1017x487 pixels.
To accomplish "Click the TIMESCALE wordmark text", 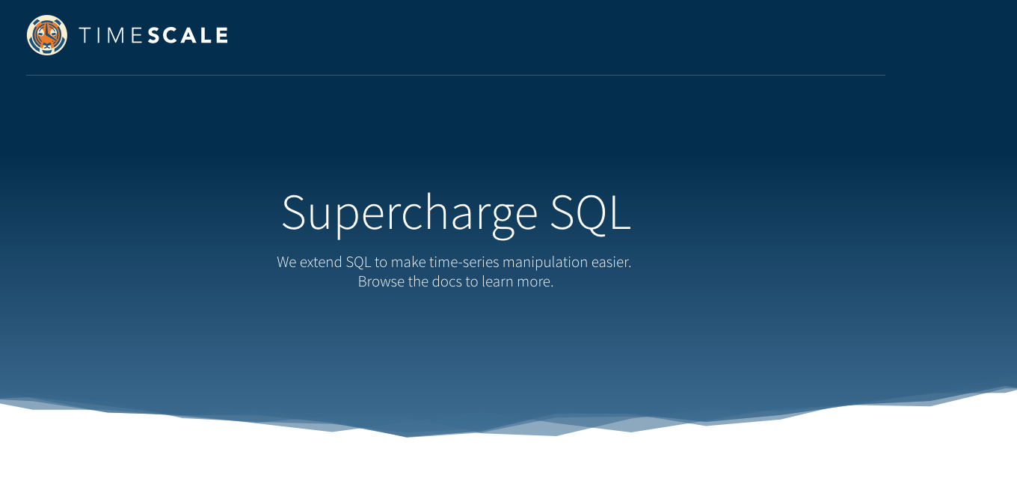I will coord(153,35).
